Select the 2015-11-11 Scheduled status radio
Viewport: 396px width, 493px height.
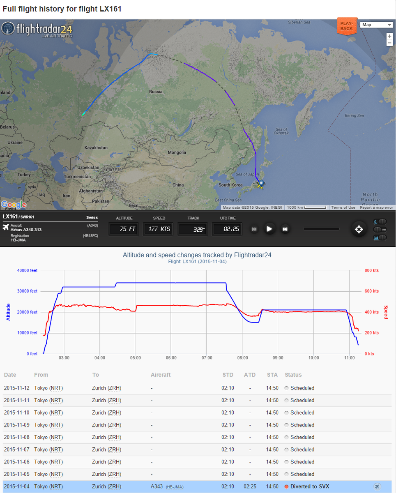287,401
